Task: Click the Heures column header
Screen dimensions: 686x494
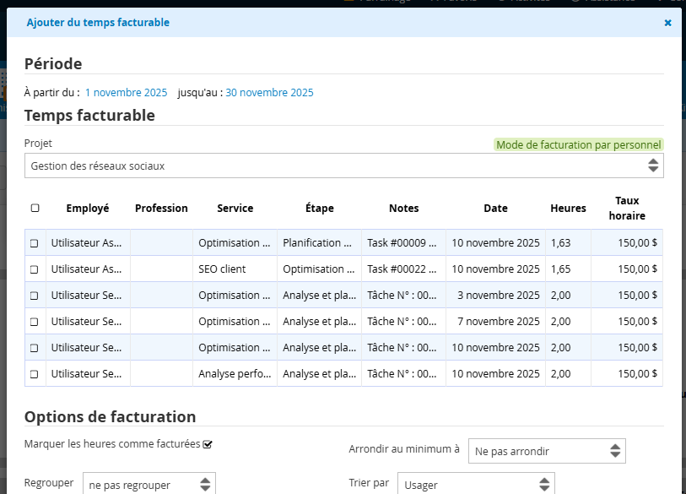Action: (x=568, y=208)
